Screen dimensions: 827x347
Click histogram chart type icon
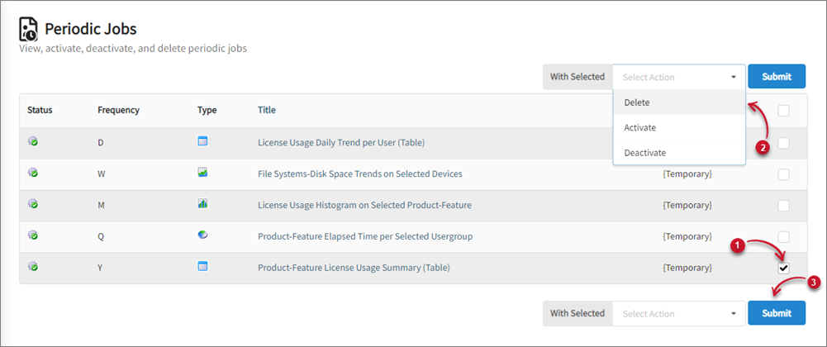tap(202, 204)
